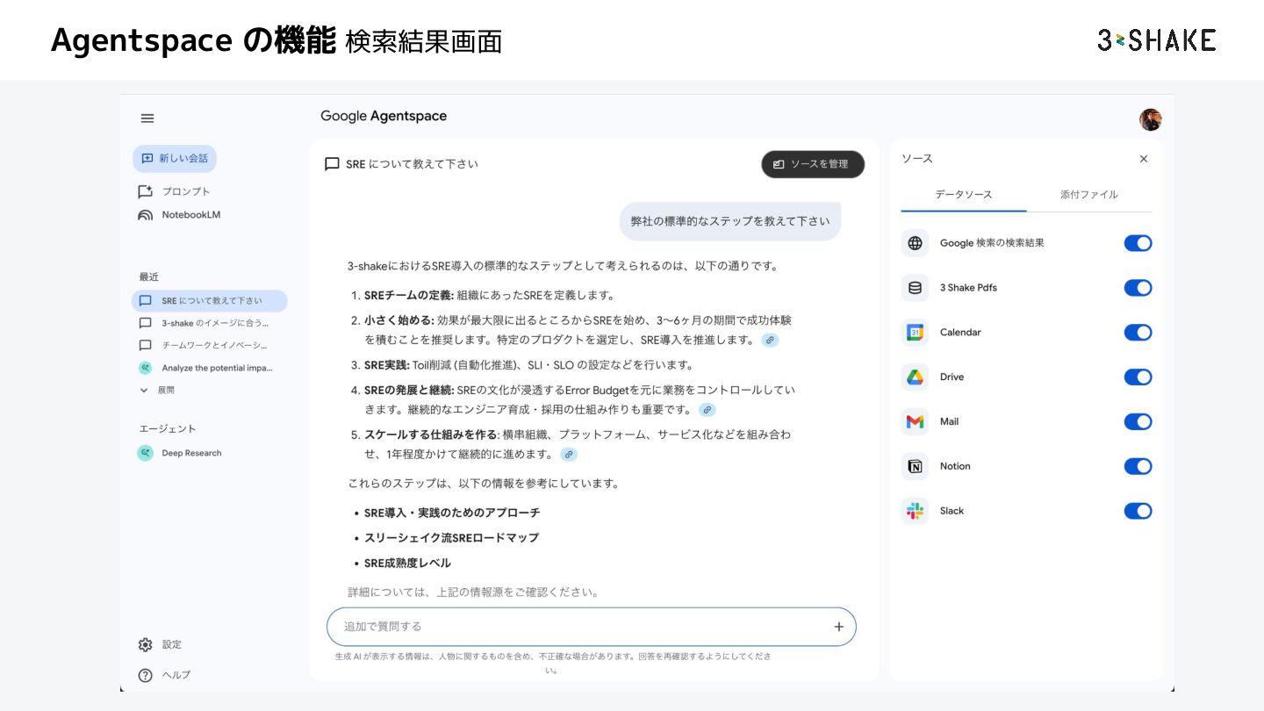This screenshot has height=711, width=1264.
Task: Click the '小さく始める:' step heading
Action: (399, 320)
